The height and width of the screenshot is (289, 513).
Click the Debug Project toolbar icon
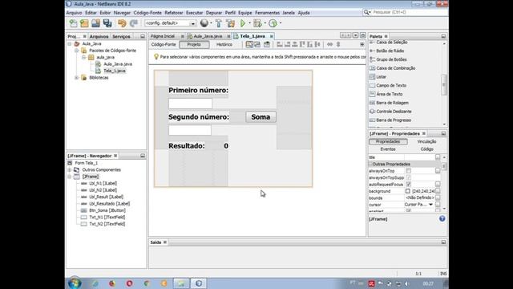[x=257, y=23]
